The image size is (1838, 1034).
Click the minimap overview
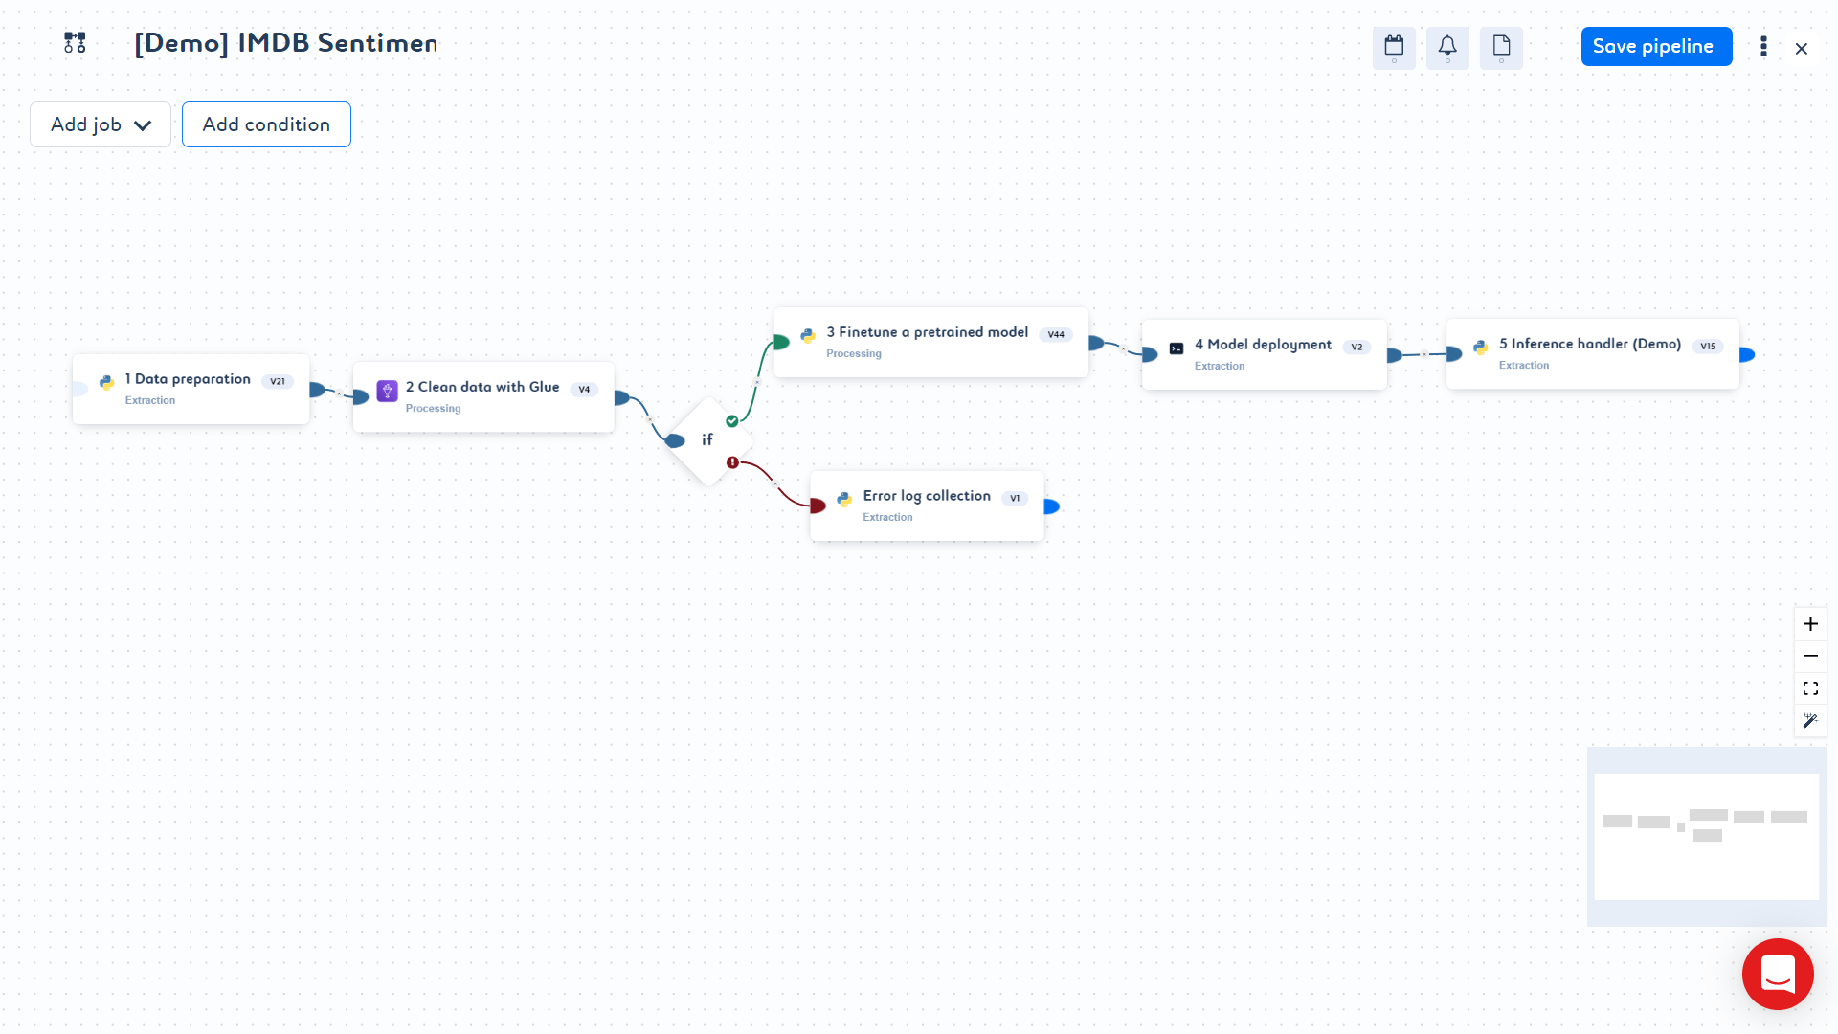coord(1707,837)
